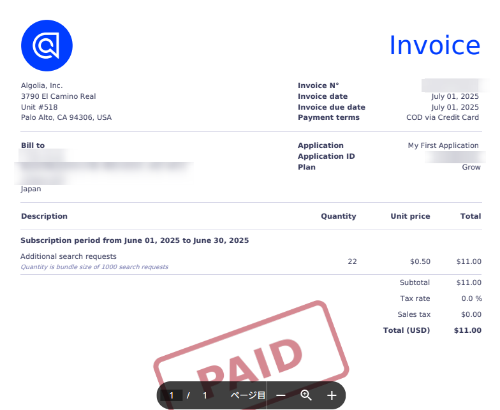Click the blurred Invoice N° value

[x=450, y=85]
